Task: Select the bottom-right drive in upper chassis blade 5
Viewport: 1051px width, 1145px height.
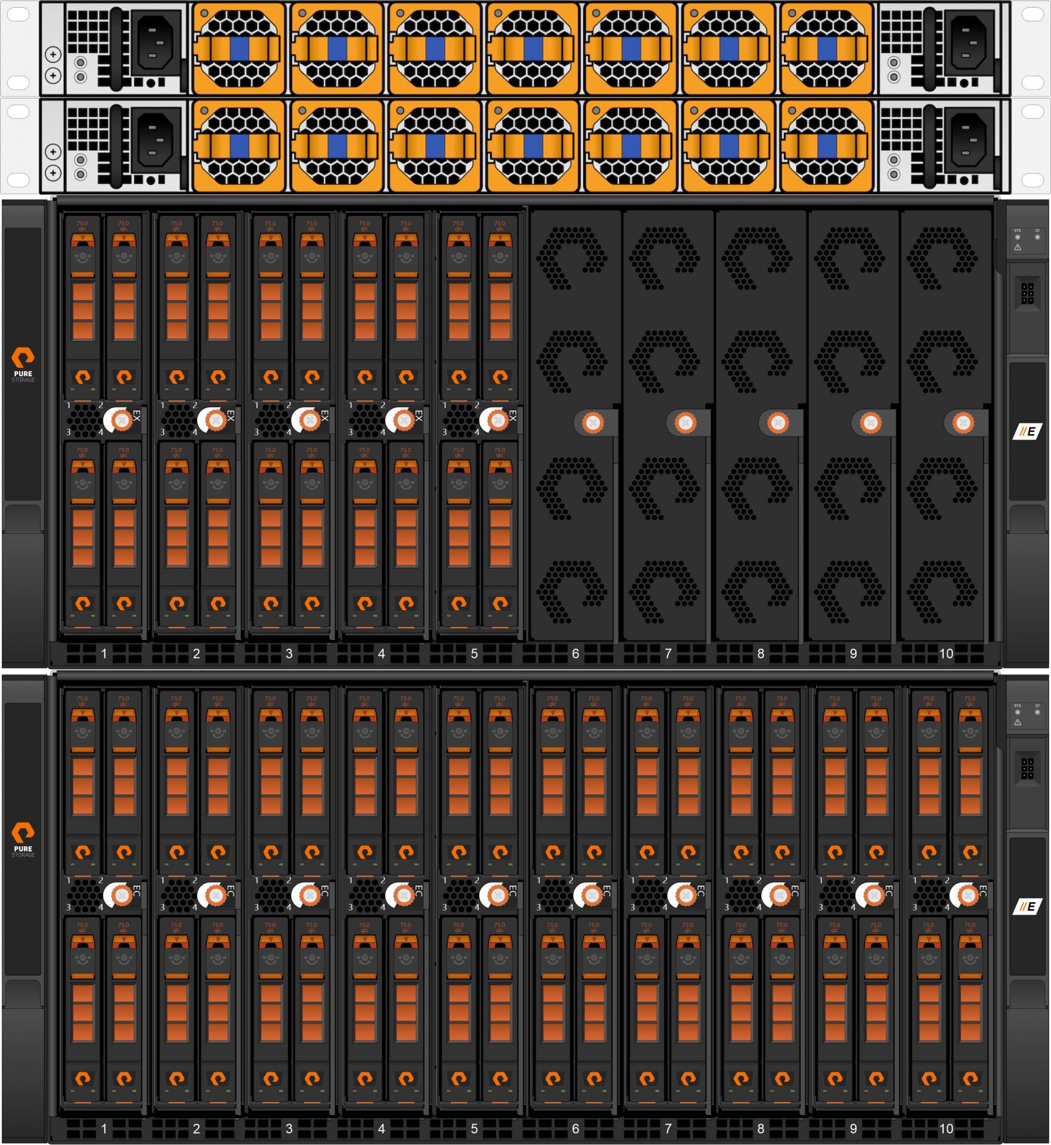Action: click(x=500, y=534)
